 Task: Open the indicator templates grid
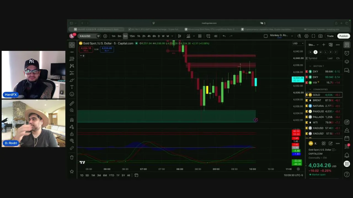pos(200,36)
